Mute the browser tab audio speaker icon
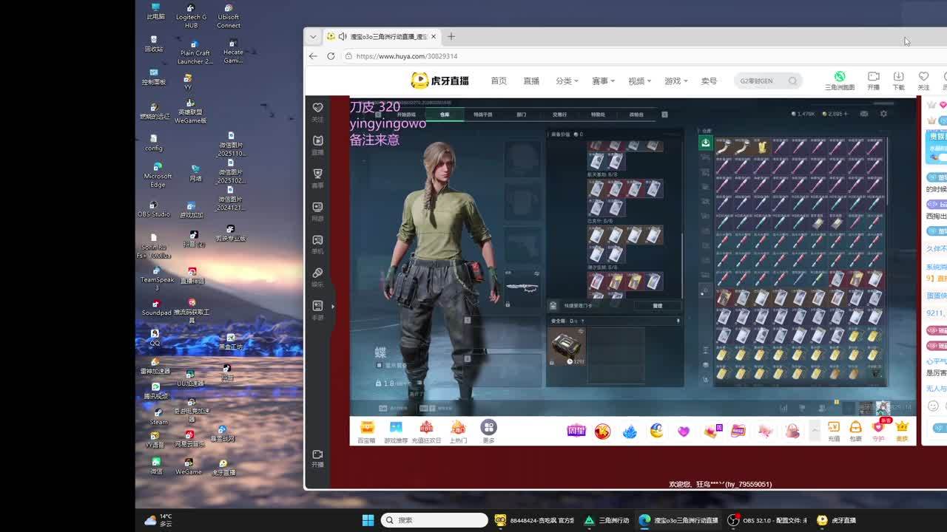 [x=342, y=36]
